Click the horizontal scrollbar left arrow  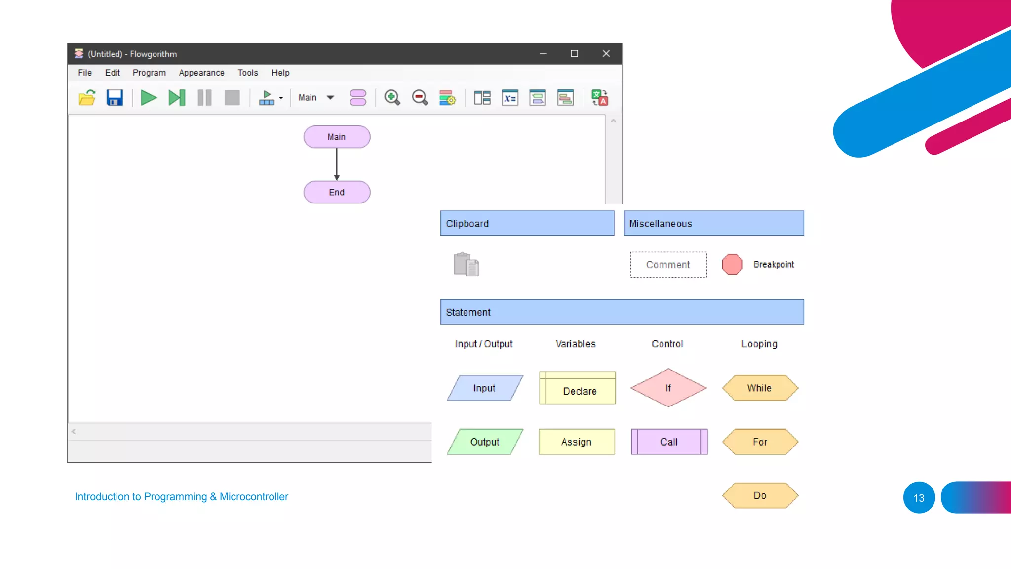(74, 431)
